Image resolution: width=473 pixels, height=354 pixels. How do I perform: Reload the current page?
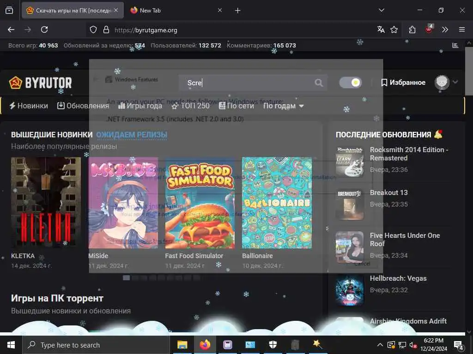pyautogui.click(x=44, y=29)
